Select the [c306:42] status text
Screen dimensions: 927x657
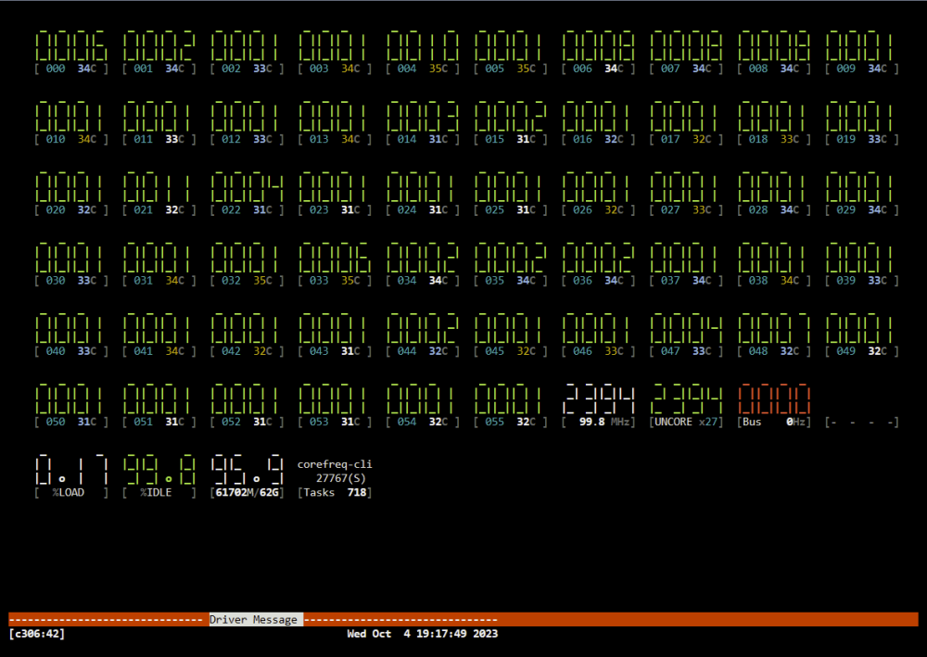pos(37,634)
